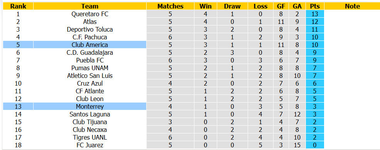Click the Rank column header
The width and height of the screenshot is (380, 150).
pyautogui.click(x=18, y=6)
